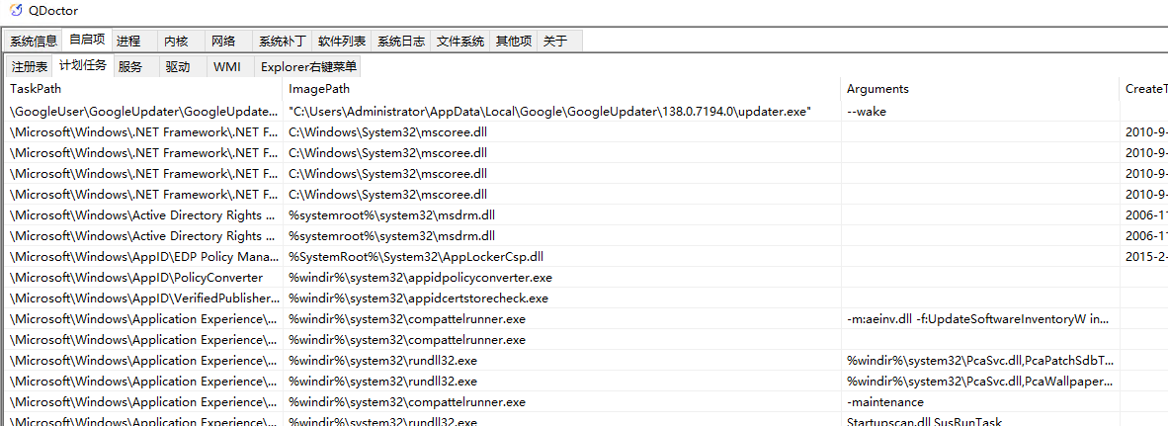Screen dimensions: 1168x426
Task: Open the 系统信息 tab
Action: [33, 42]
